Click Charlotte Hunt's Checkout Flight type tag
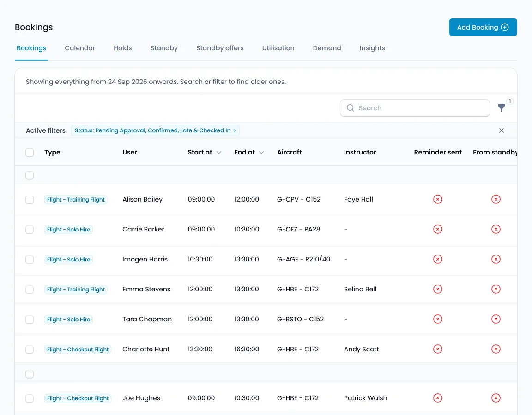This screenshot has height=415, width=532. click(78, 350)
